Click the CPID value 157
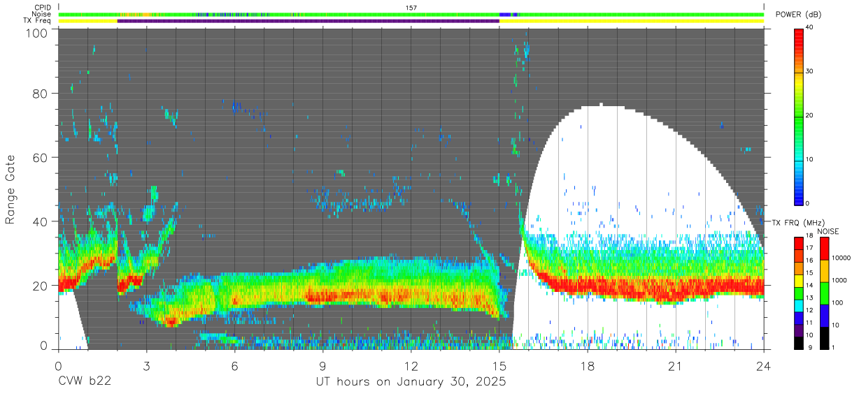The width and height of the screenshot is (859, 396). point(411,7)
